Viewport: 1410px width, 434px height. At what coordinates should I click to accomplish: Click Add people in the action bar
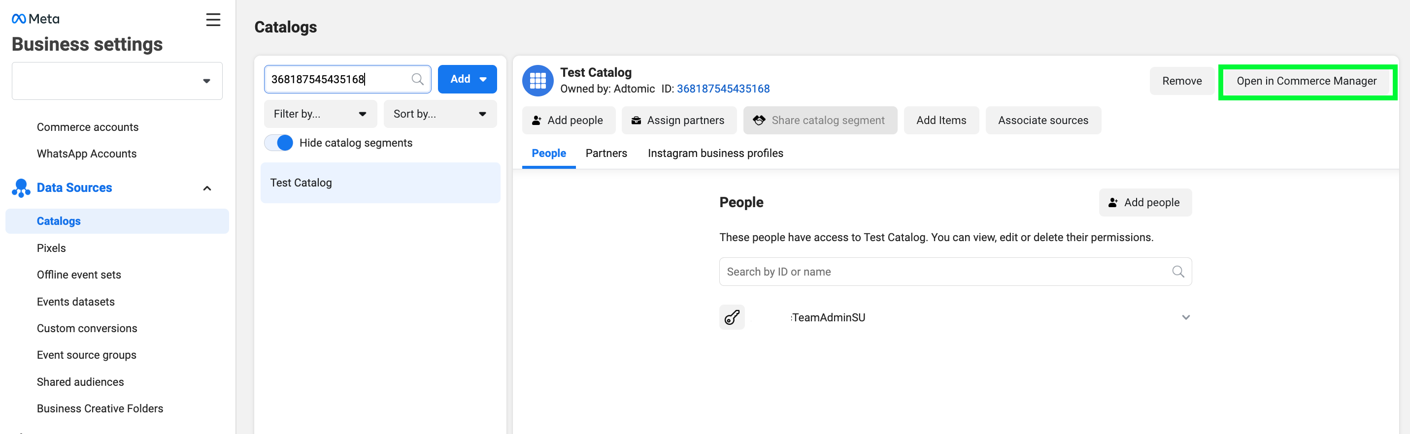tap(568, 120)
